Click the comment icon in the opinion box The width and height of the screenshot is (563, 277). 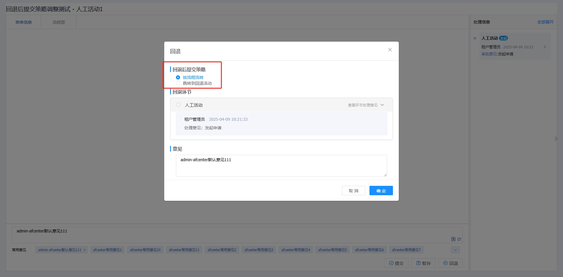pyautogui.click(x=459, y=239)
